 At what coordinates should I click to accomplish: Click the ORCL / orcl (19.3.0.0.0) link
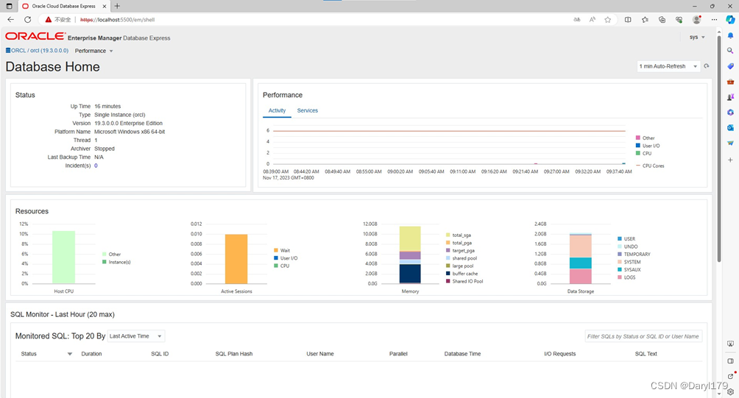tap(38, 51)
